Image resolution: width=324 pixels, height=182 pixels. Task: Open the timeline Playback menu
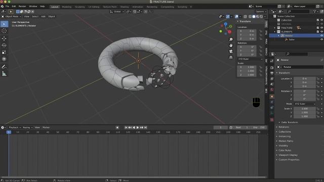coord(15,127)
